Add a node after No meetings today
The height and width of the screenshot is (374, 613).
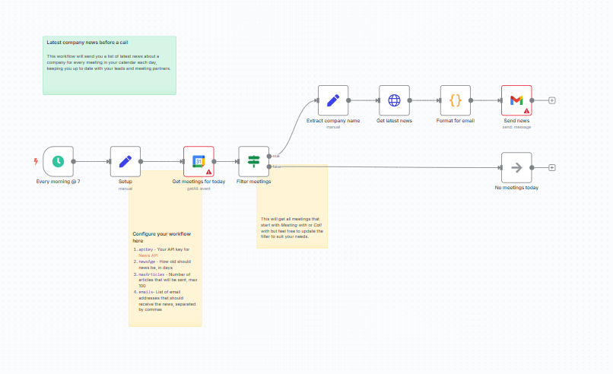click(x=552, y=167)
